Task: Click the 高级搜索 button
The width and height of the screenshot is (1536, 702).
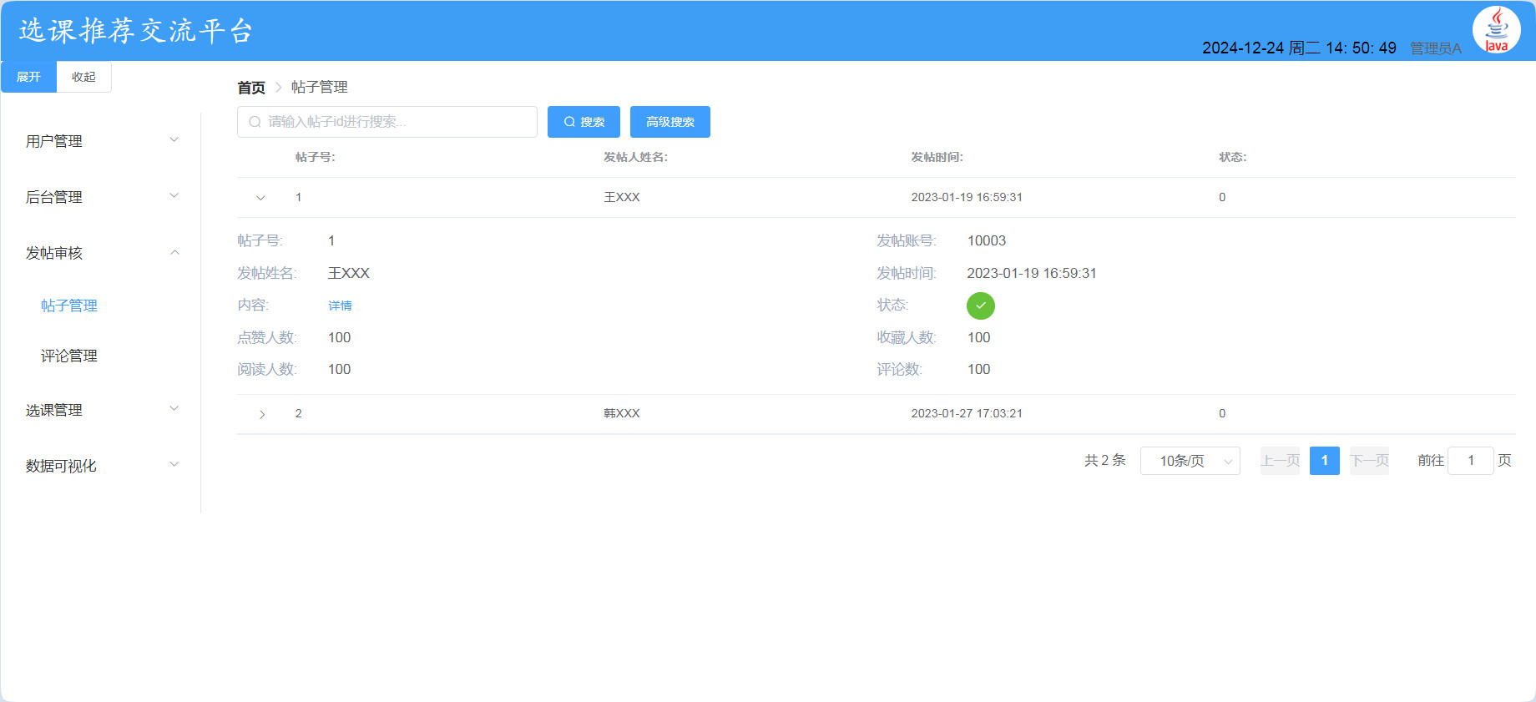Action: click(670, 122)
